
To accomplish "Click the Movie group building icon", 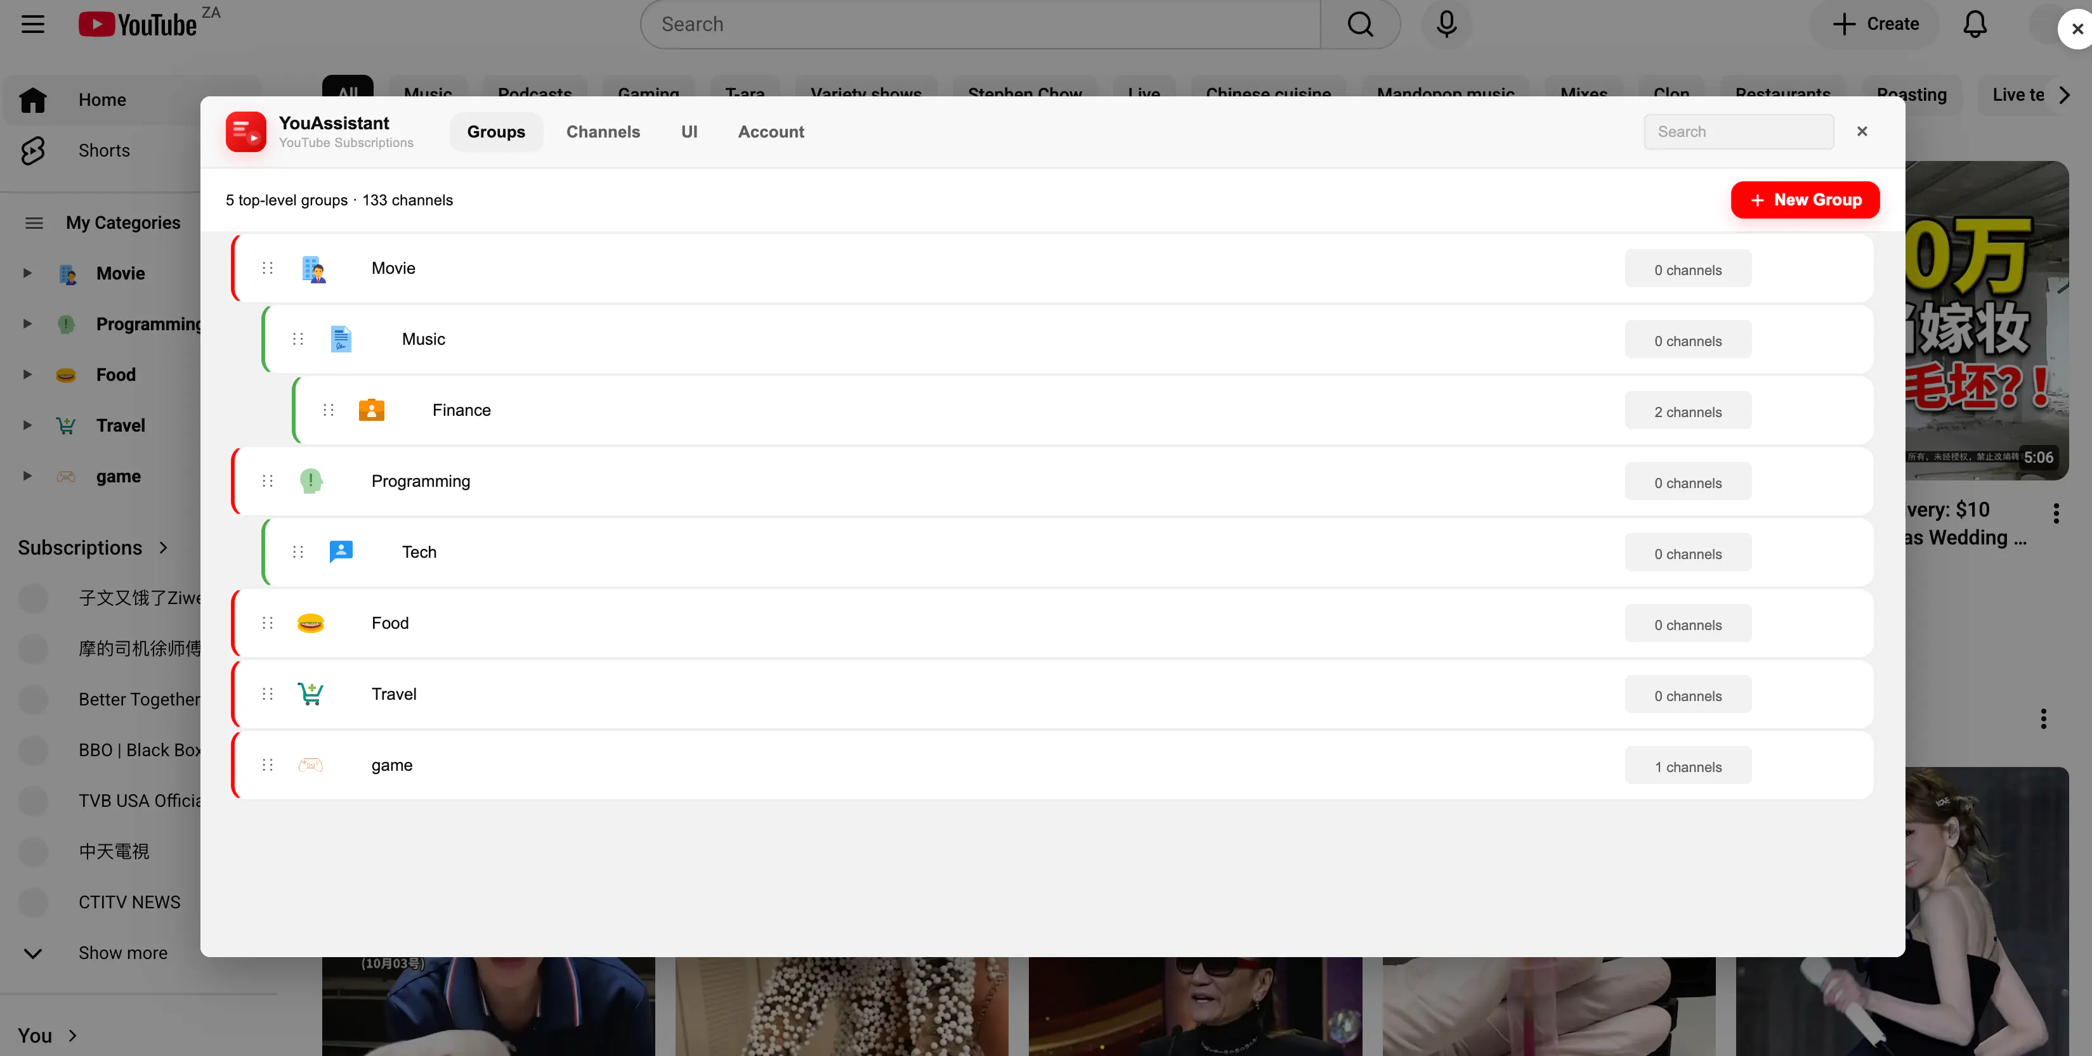I will [313, 269].
